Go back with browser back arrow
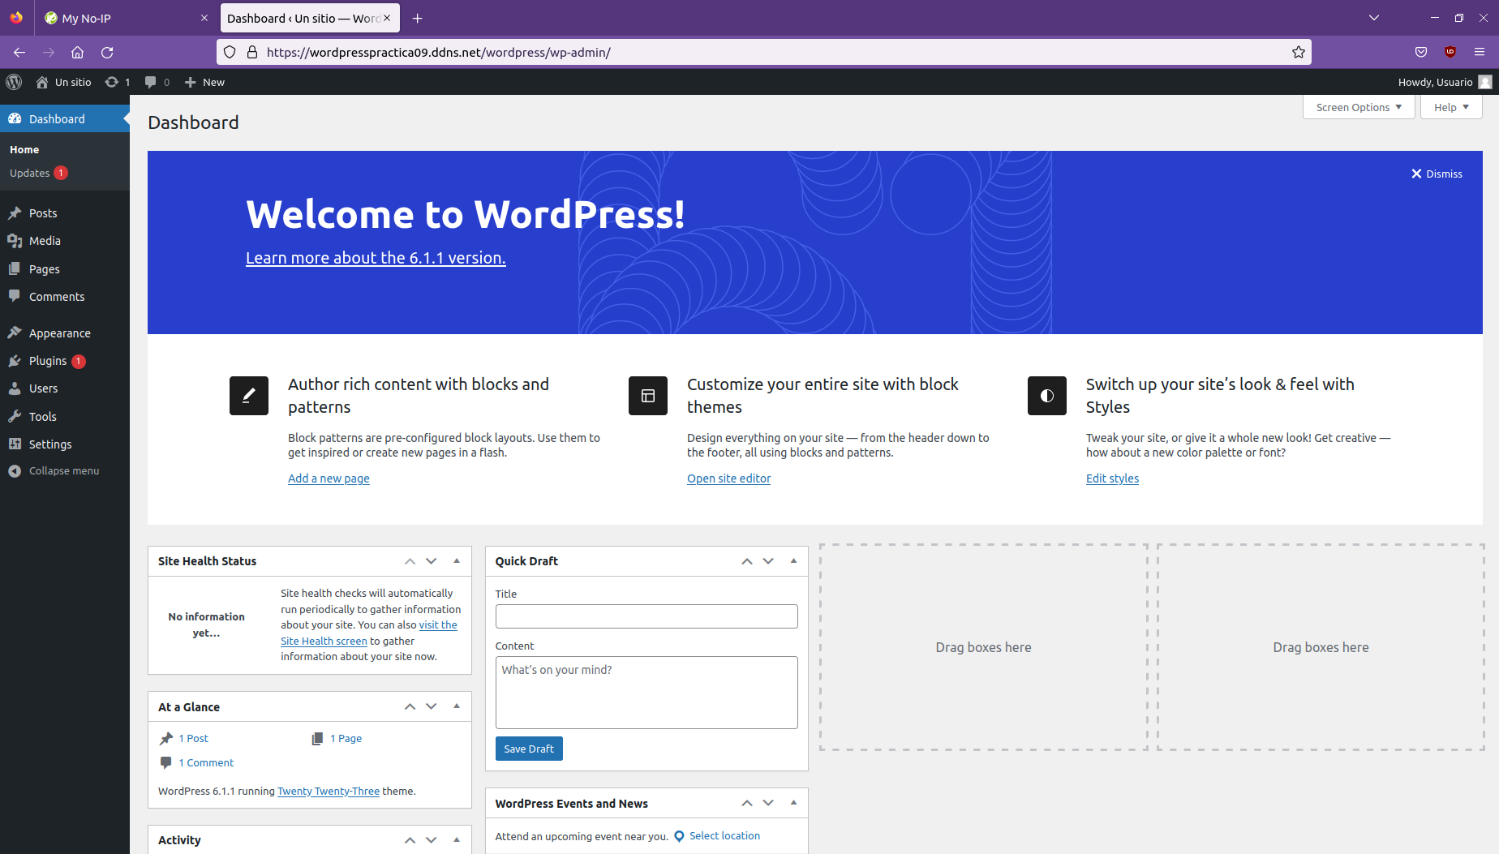Screen dimensions: 1499x854 click(19, 52)
